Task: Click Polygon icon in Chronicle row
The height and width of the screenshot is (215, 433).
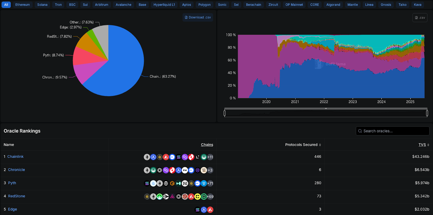Action: pos(166,170)
